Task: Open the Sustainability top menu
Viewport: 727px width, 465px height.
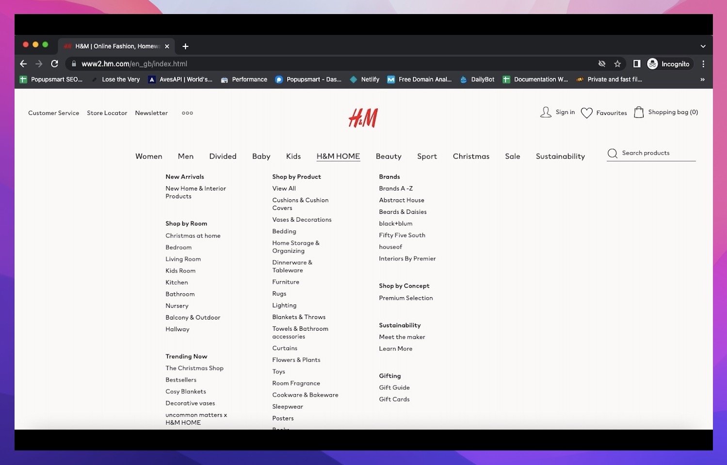Action: pyautogui.click(x=560, y=156)
